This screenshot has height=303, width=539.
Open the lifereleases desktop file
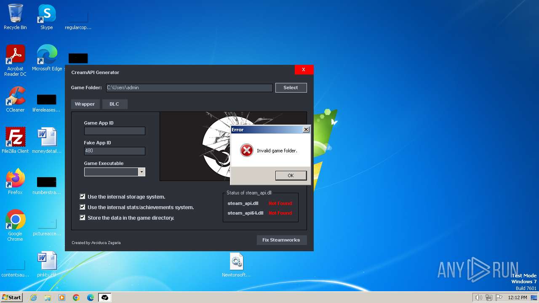[x=47, y=103]
